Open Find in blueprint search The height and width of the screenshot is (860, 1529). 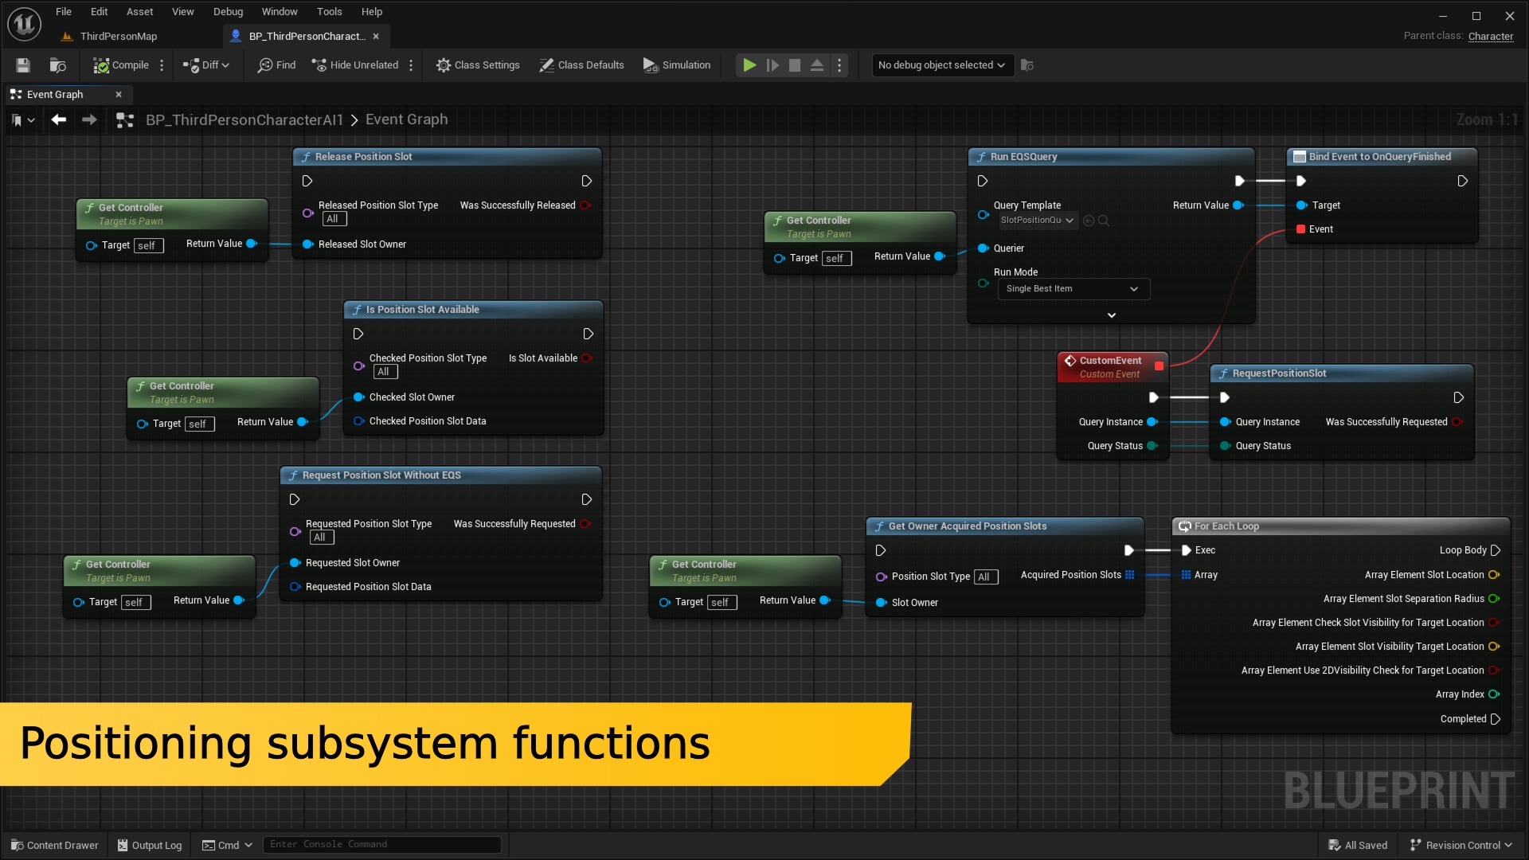coord(276,65)
